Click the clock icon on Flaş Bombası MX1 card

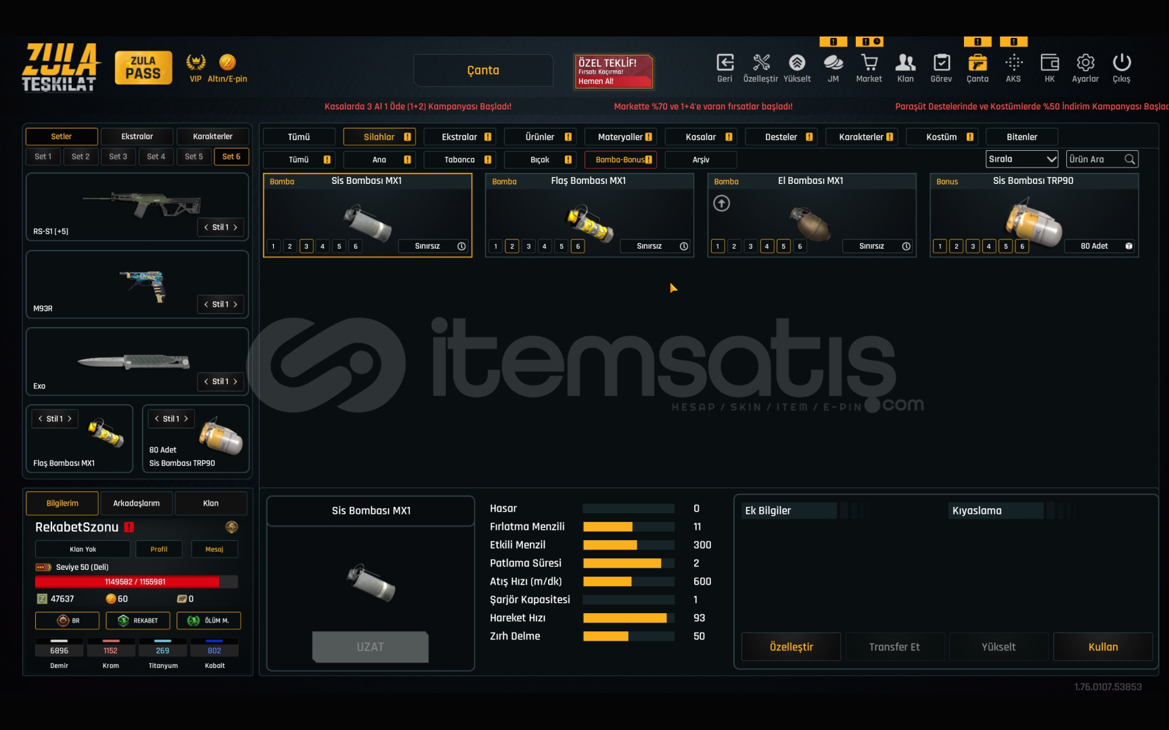684,246
